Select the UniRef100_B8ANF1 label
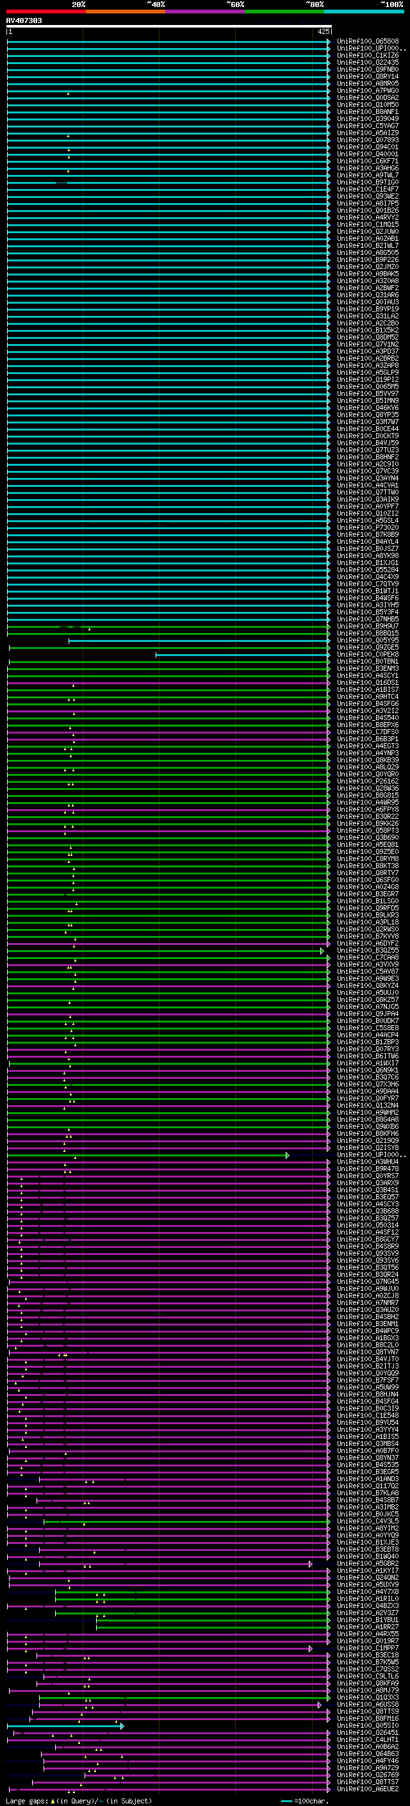 click(x=368, y=111)
